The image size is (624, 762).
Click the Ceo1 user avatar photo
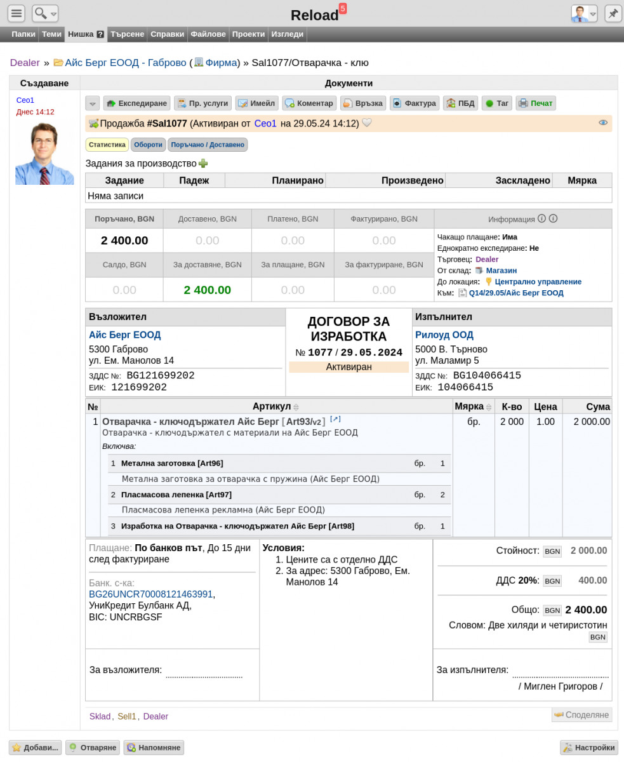pyautogui.click(x=44, y=153)
